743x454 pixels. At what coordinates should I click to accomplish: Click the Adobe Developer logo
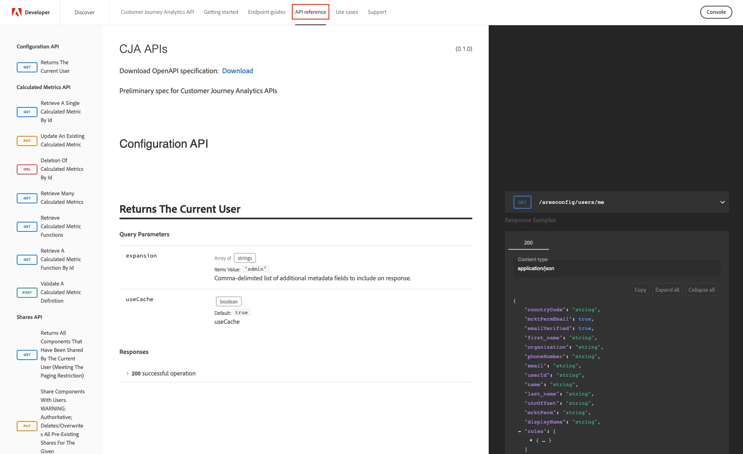pos(31,12)
